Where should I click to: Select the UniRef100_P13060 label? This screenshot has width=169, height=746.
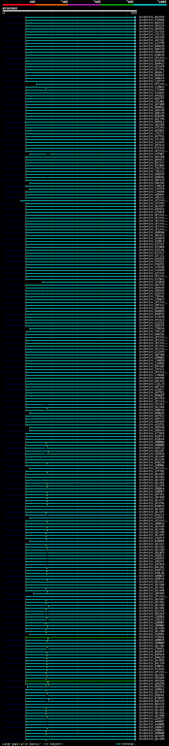[152, 669]
